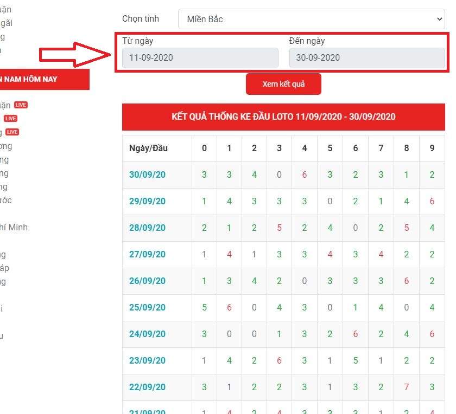Open the sidebar link ending in "hí Minh"
Screen dimensions: 456x414
(x=14, y=228)
